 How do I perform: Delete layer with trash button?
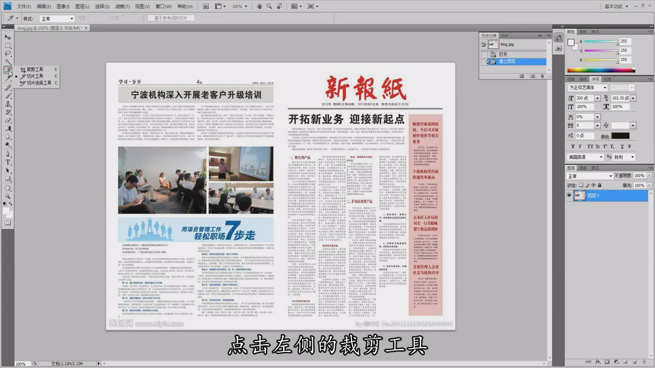(x=644, y=362)
